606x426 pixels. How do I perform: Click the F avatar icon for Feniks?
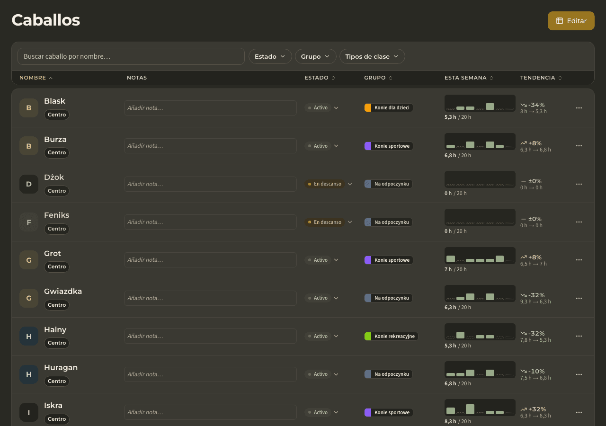coord(29,222)
